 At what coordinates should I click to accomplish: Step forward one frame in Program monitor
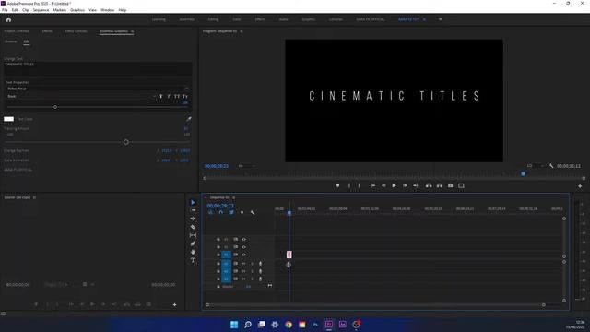click(x=405, y=185)
